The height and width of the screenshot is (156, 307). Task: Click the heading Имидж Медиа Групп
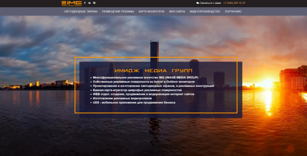pos(153,71)
